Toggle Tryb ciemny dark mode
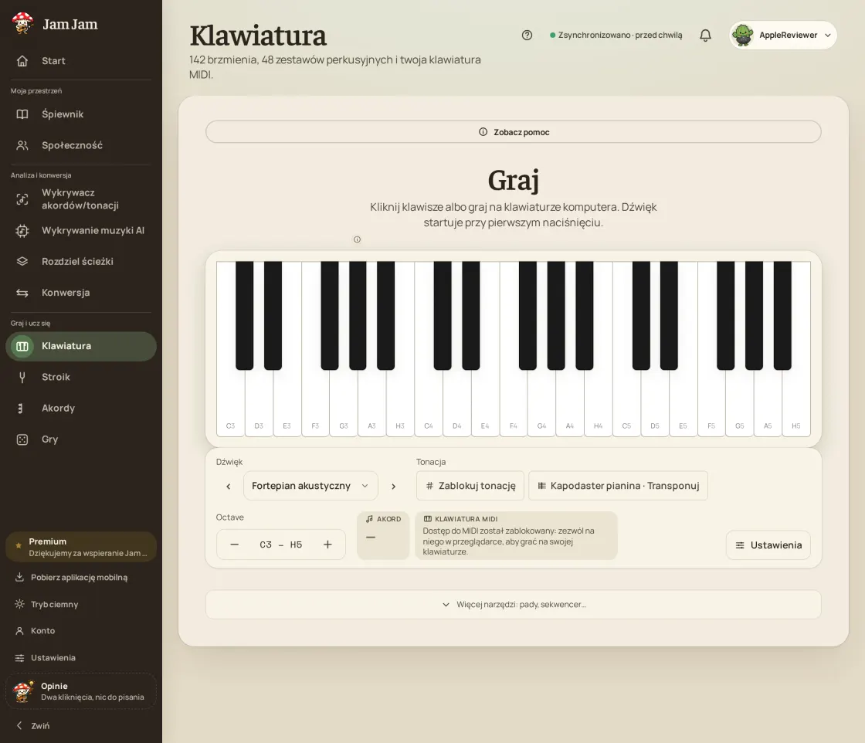This screenshot has height=743, width=865. [80, 604]
